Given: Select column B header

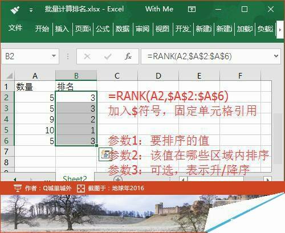Looking at the screenshot, I should coord(76,76).
